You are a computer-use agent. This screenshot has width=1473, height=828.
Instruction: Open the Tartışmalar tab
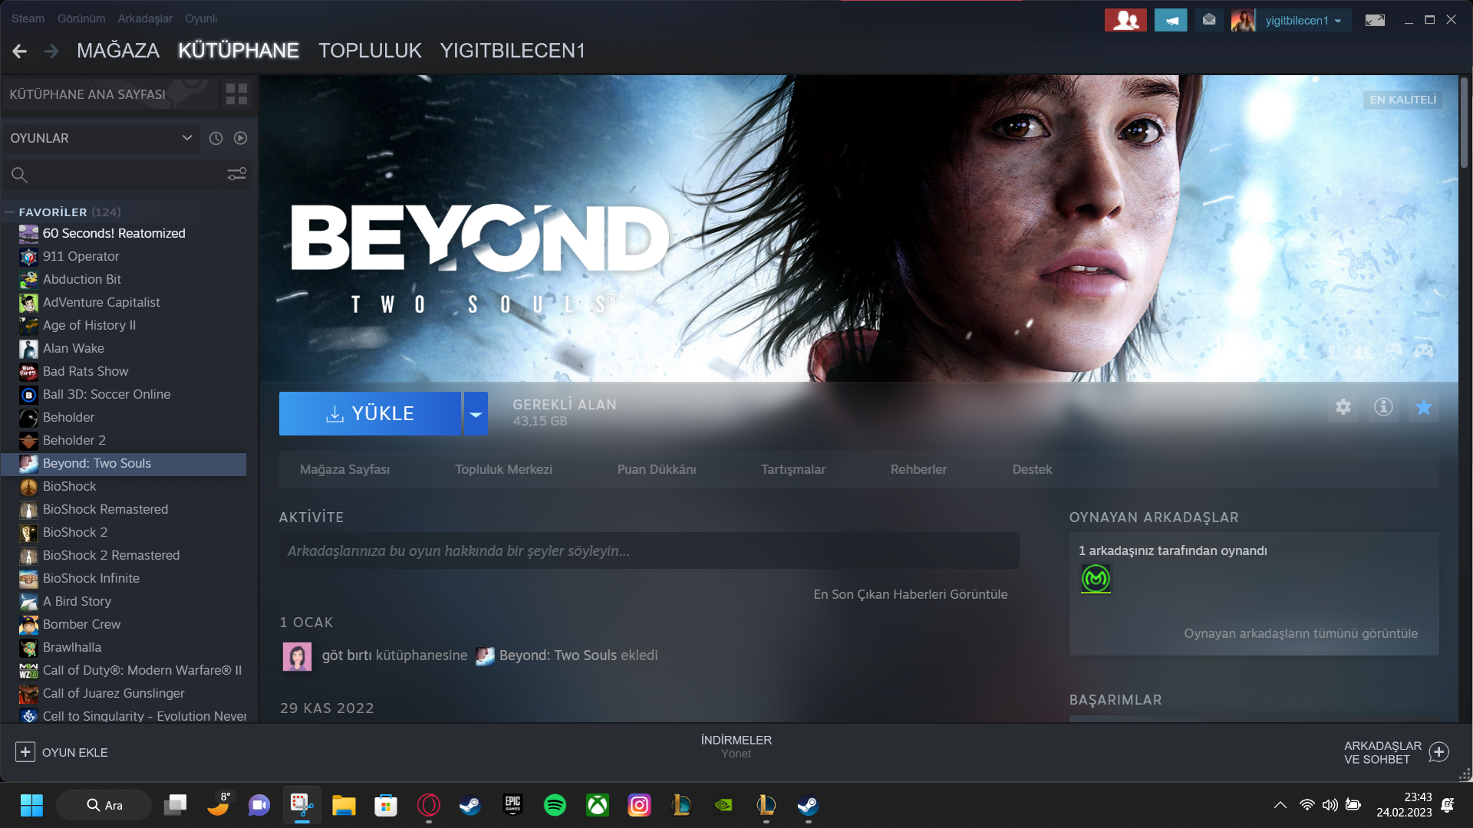(x=793, y=469)
